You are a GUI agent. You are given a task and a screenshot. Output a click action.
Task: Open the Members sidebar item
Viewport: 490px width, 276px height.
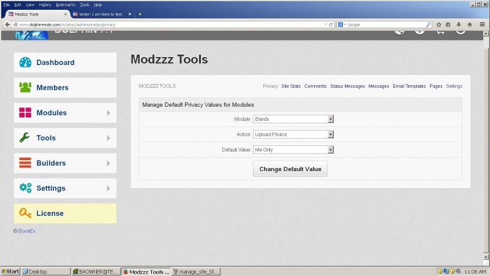pos(65,88)
